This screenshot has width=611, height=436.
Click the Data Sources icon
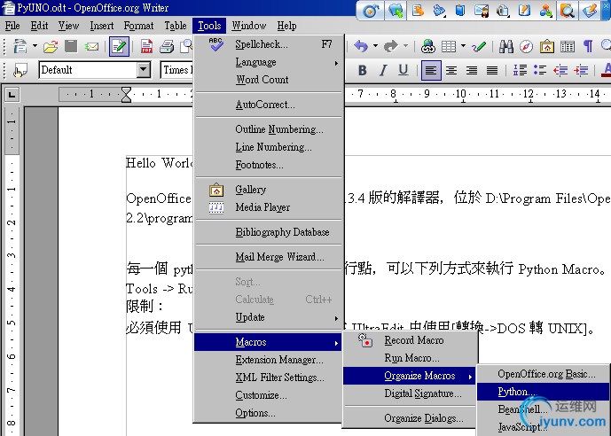[568, 46]
